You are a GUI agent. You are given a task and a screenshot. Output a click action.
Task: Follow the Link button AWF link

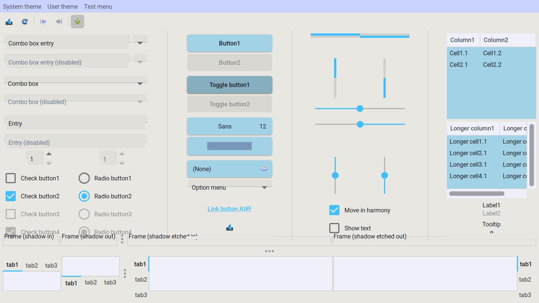point(229,209)
